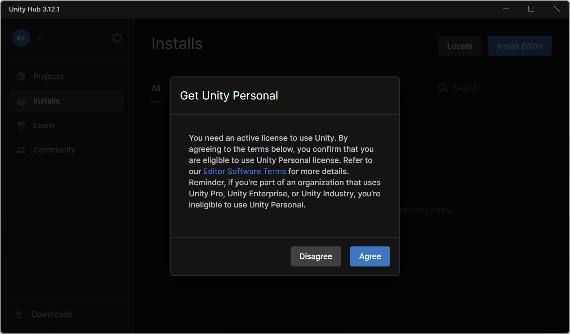Click the Learn graduation cap icon

(x=21, y=125)
